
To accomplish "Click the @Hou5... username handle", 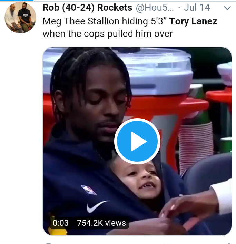I will click(x=155, y=8).
